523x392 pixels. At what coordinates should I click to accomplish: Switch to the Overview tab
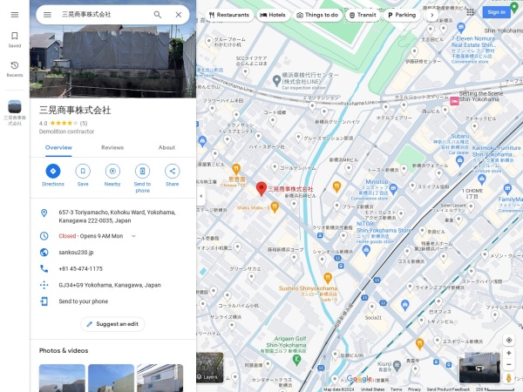(58, 147)
